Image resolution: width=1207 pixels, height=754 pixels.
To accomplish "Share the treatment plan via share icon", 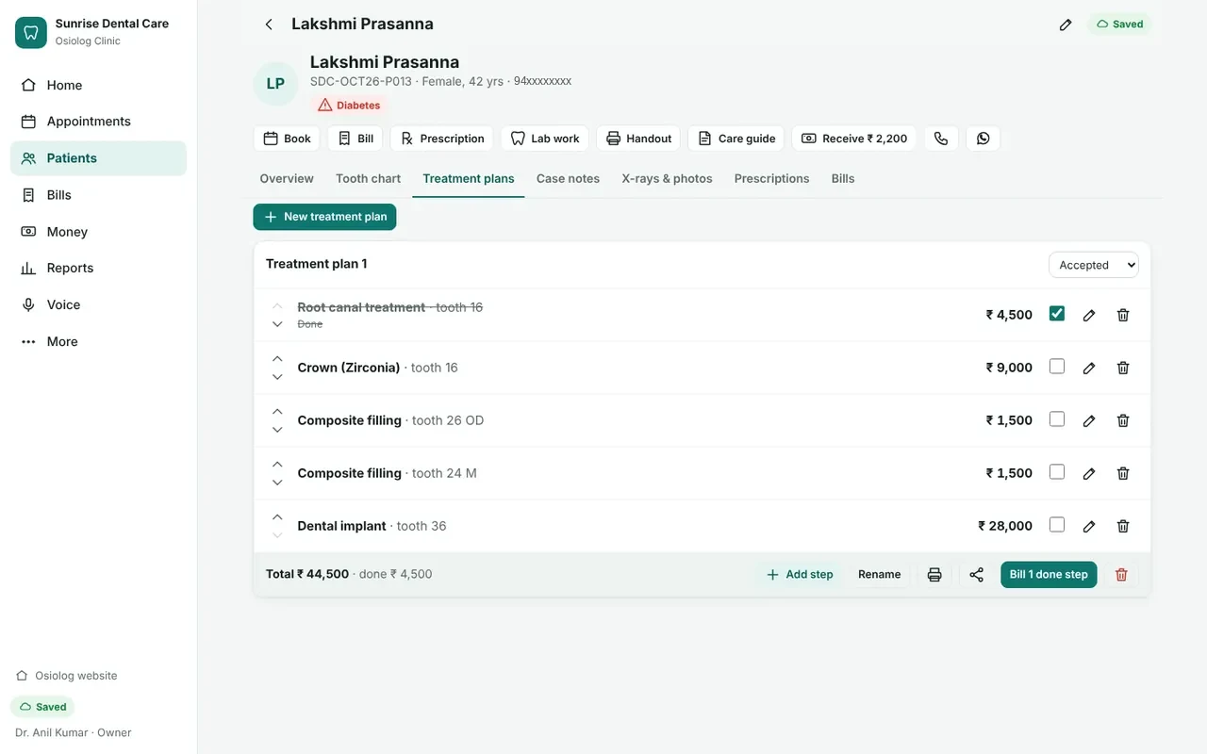I will [977, 575].
